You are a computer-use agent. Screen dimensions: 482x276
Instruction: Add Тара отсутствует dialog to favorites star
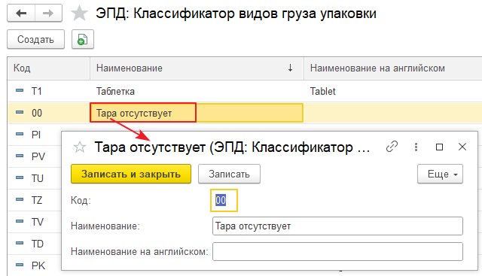point(80,147)
